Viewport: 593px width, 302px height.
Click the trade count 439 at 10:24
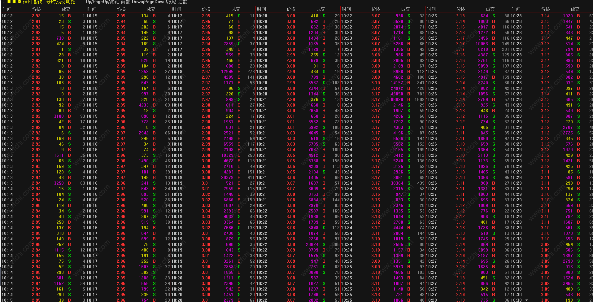click(421, 183)
